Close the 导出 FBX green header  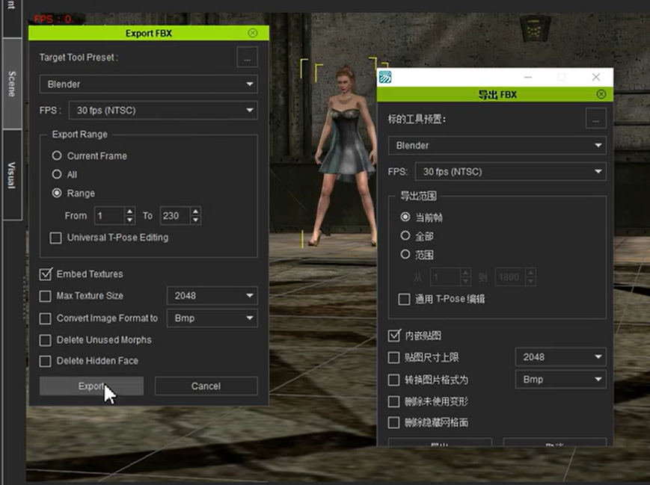601,94
